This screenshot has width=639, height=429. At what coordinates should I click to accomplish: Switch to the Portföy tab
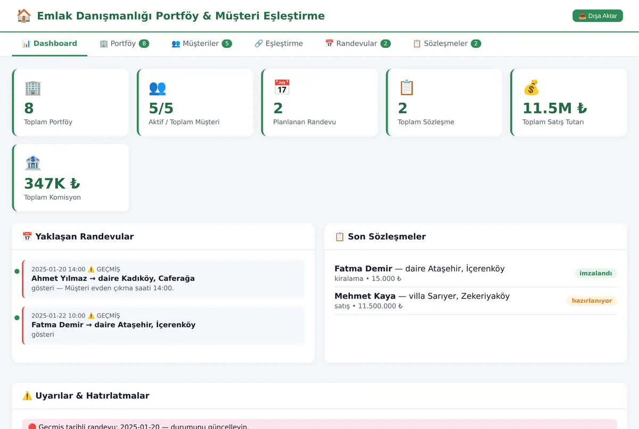pos(124,44)
